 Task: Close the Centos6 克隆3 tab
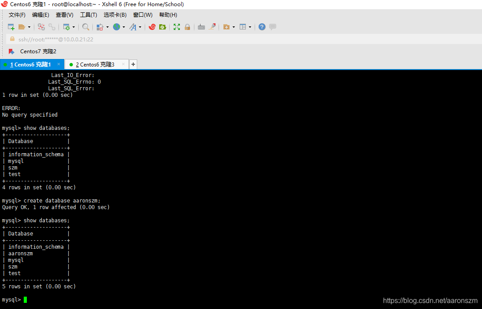123,64
